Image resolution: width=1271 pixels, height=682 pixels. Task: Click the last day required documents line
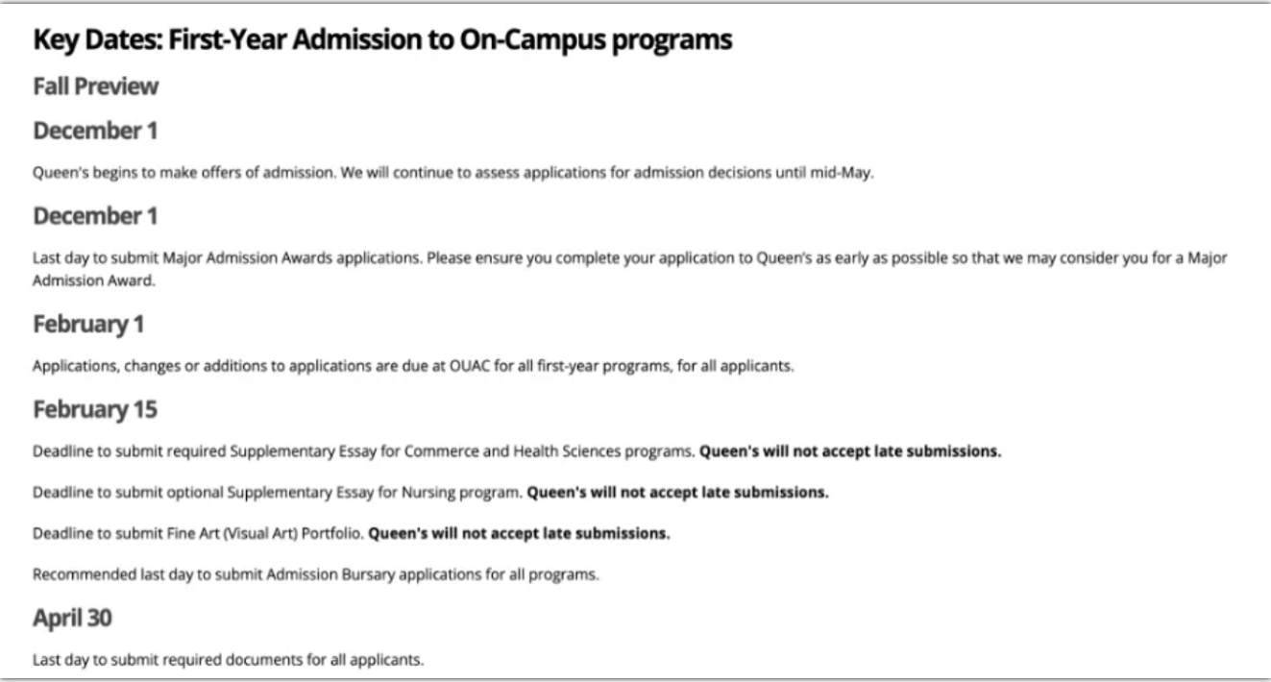point(228,660)
